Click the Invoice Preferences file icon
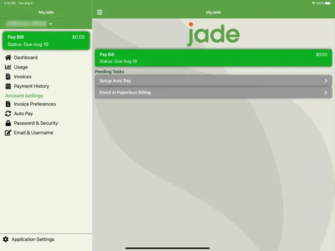 pyautogui.click(x=8, y=104)
